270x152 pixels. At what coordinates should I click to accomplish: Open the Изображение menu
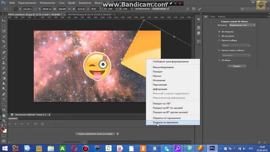point(47,3)
